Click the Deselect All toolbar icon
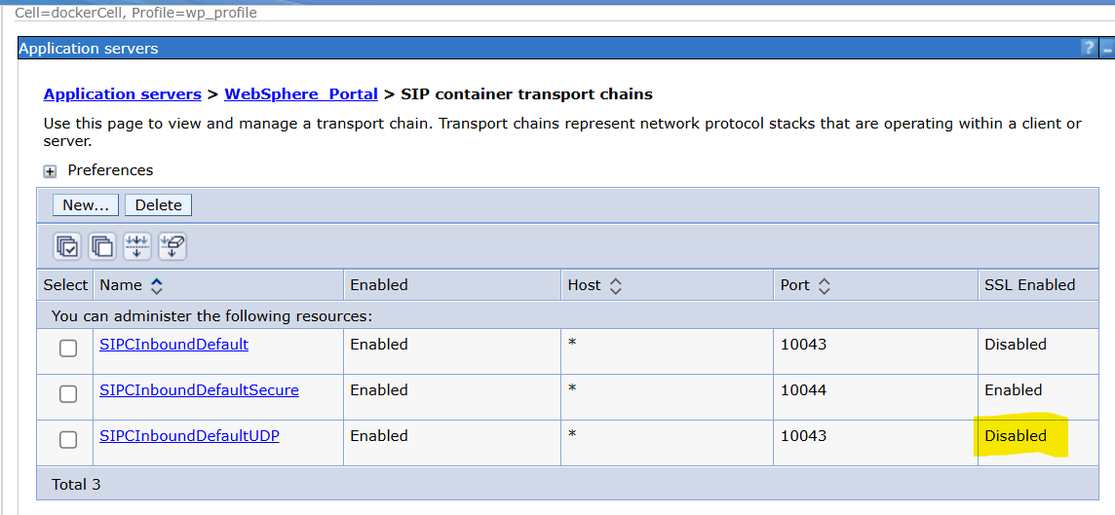Image resolution: width=1115 pixels, height=515 pixels. tap(102, 246)
